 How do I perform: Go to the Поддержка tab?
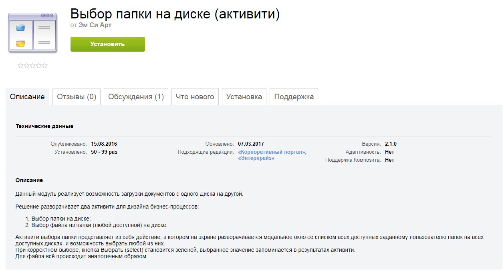point(293,96)
